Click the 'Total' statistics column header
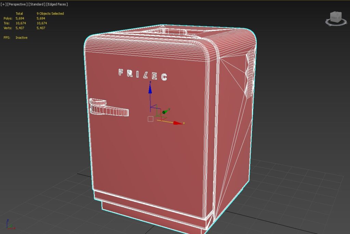The width and height of the screenshot is (350, 234). (x=19, y=13)
